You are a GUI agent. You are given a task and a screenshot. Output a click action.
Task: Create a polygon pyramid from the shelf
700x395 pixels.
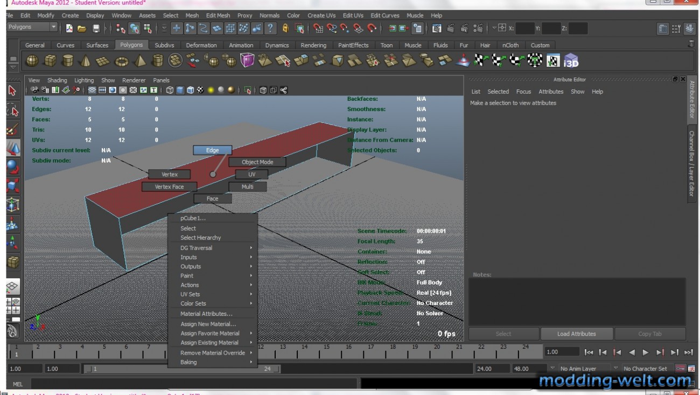click(x=139, y=60)
